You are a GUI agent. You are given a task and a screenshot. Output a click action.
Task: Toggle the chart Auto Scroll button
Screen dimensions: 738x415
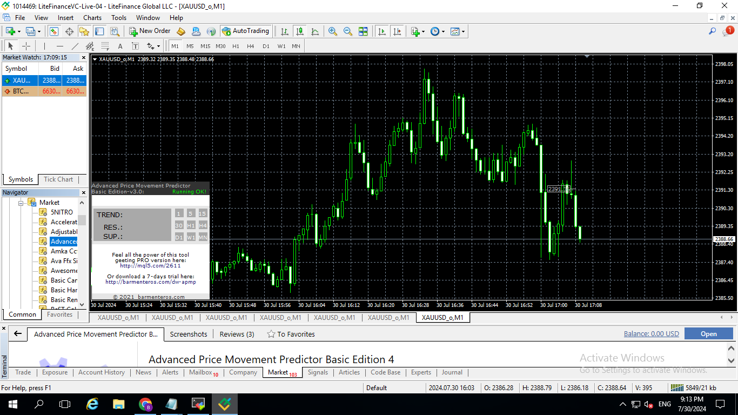pyautogui.click(x=383, y=31)
